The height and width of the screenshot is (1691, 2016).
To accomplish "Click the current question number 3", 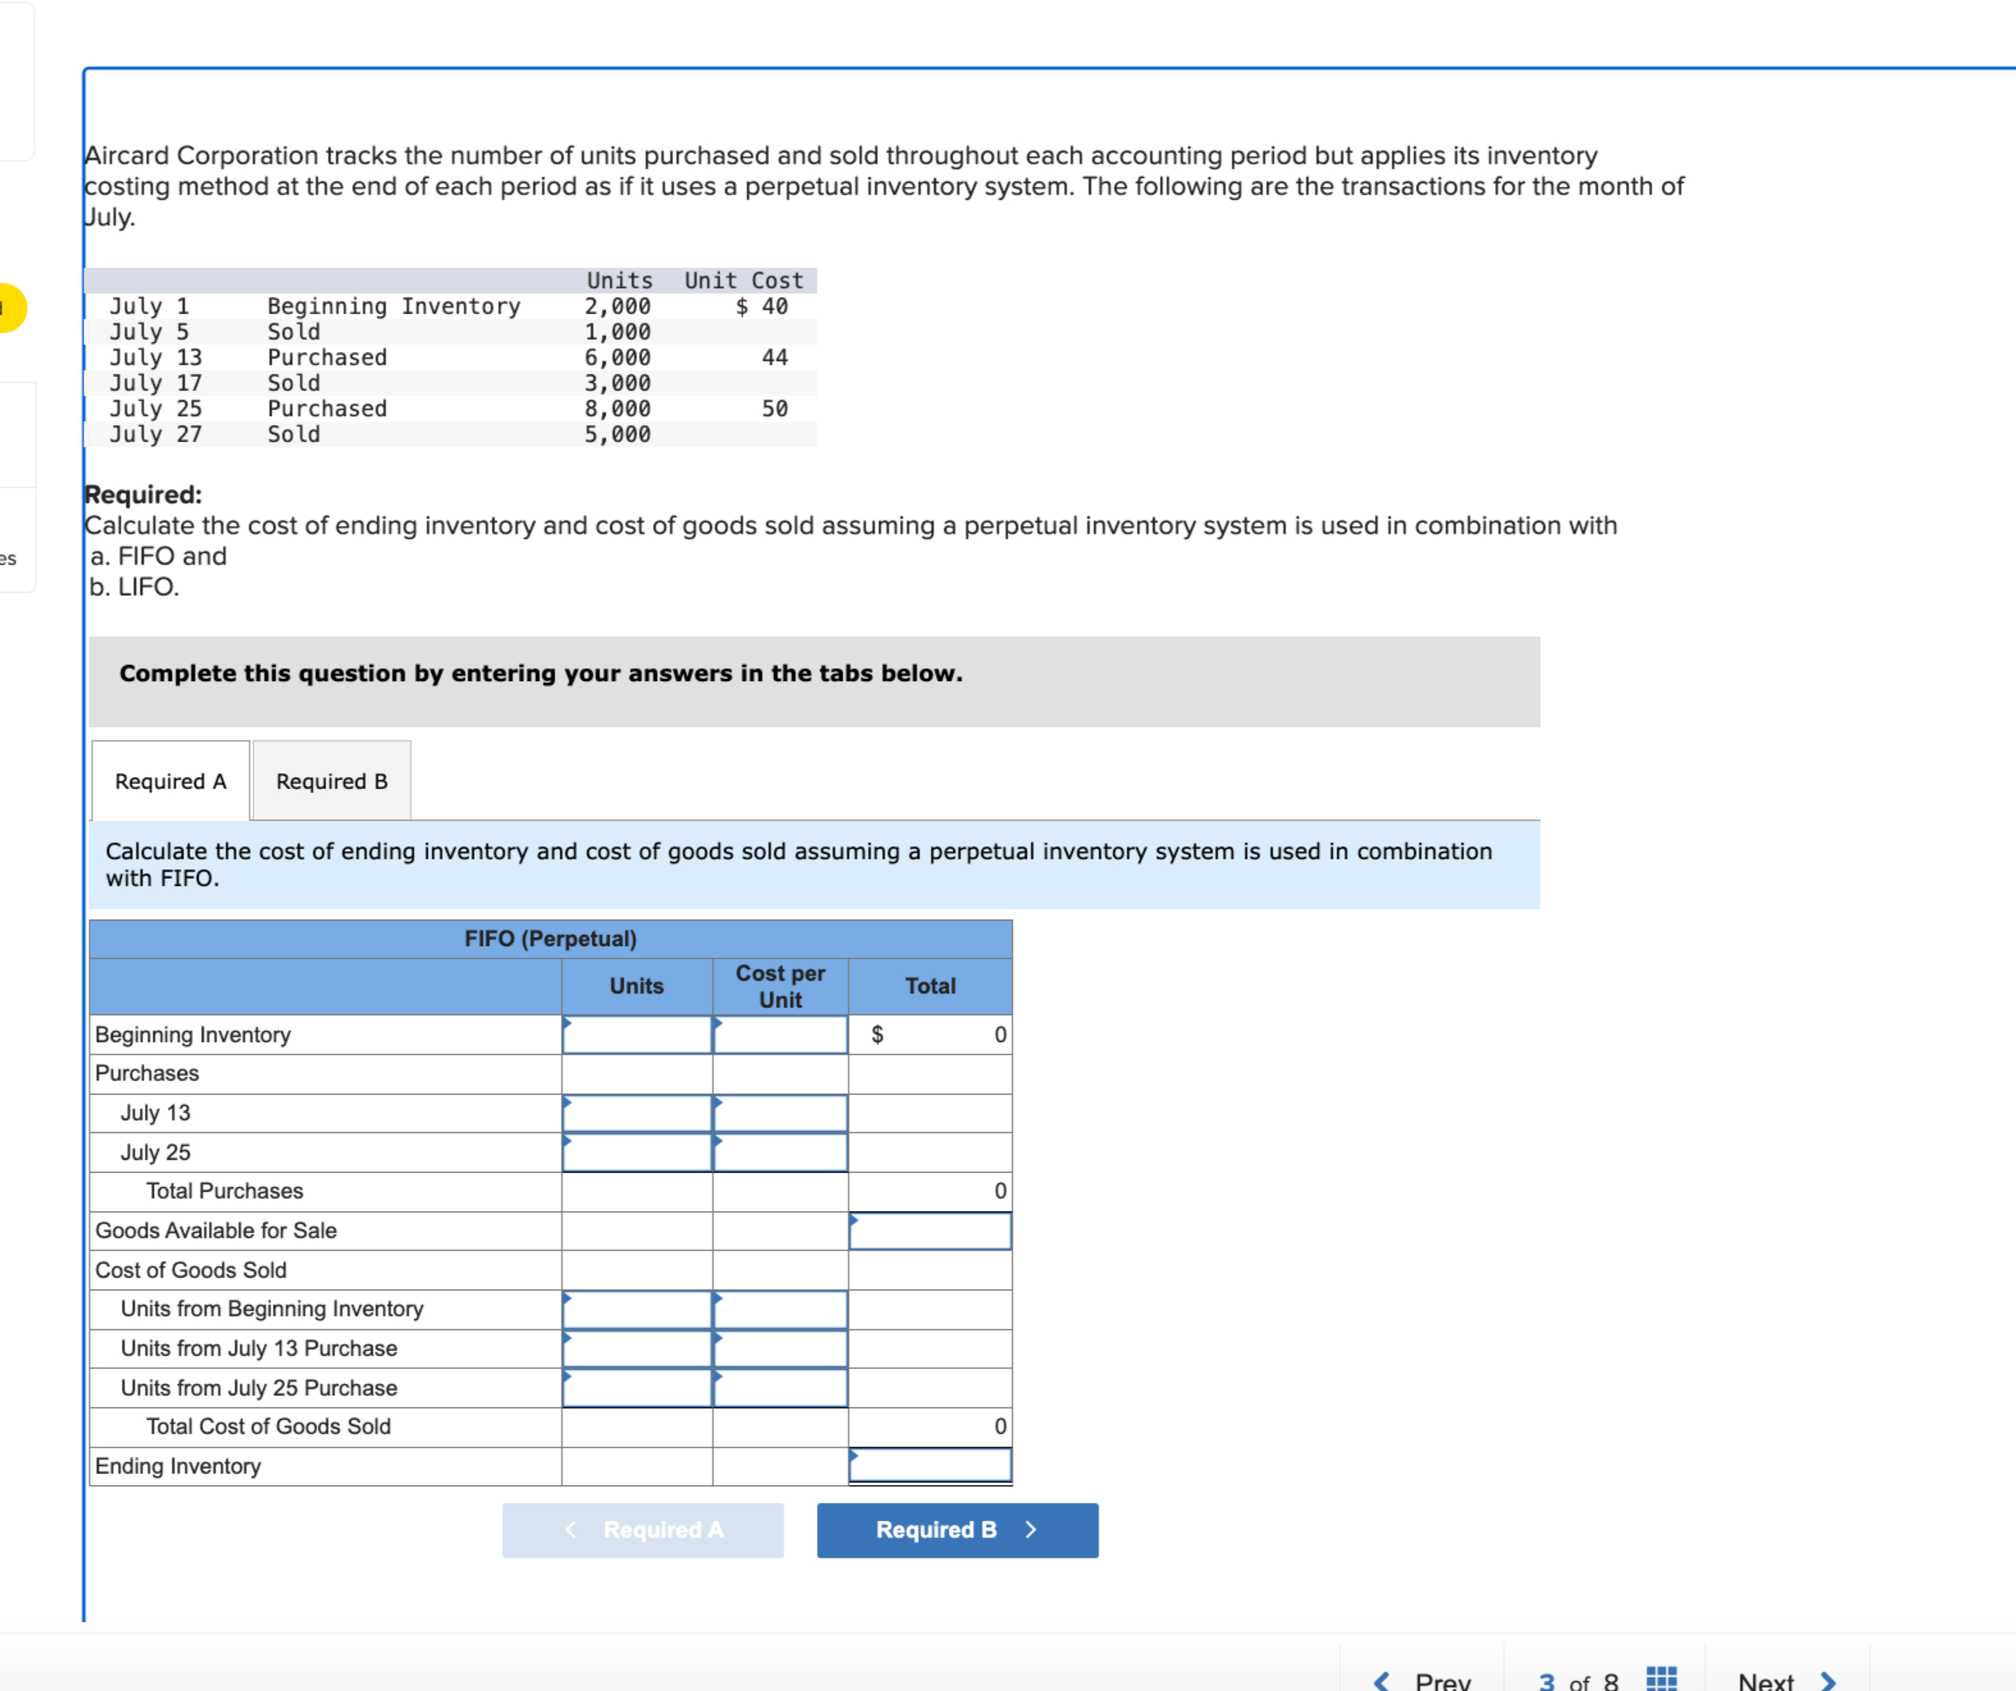I will point(1546,1680).
